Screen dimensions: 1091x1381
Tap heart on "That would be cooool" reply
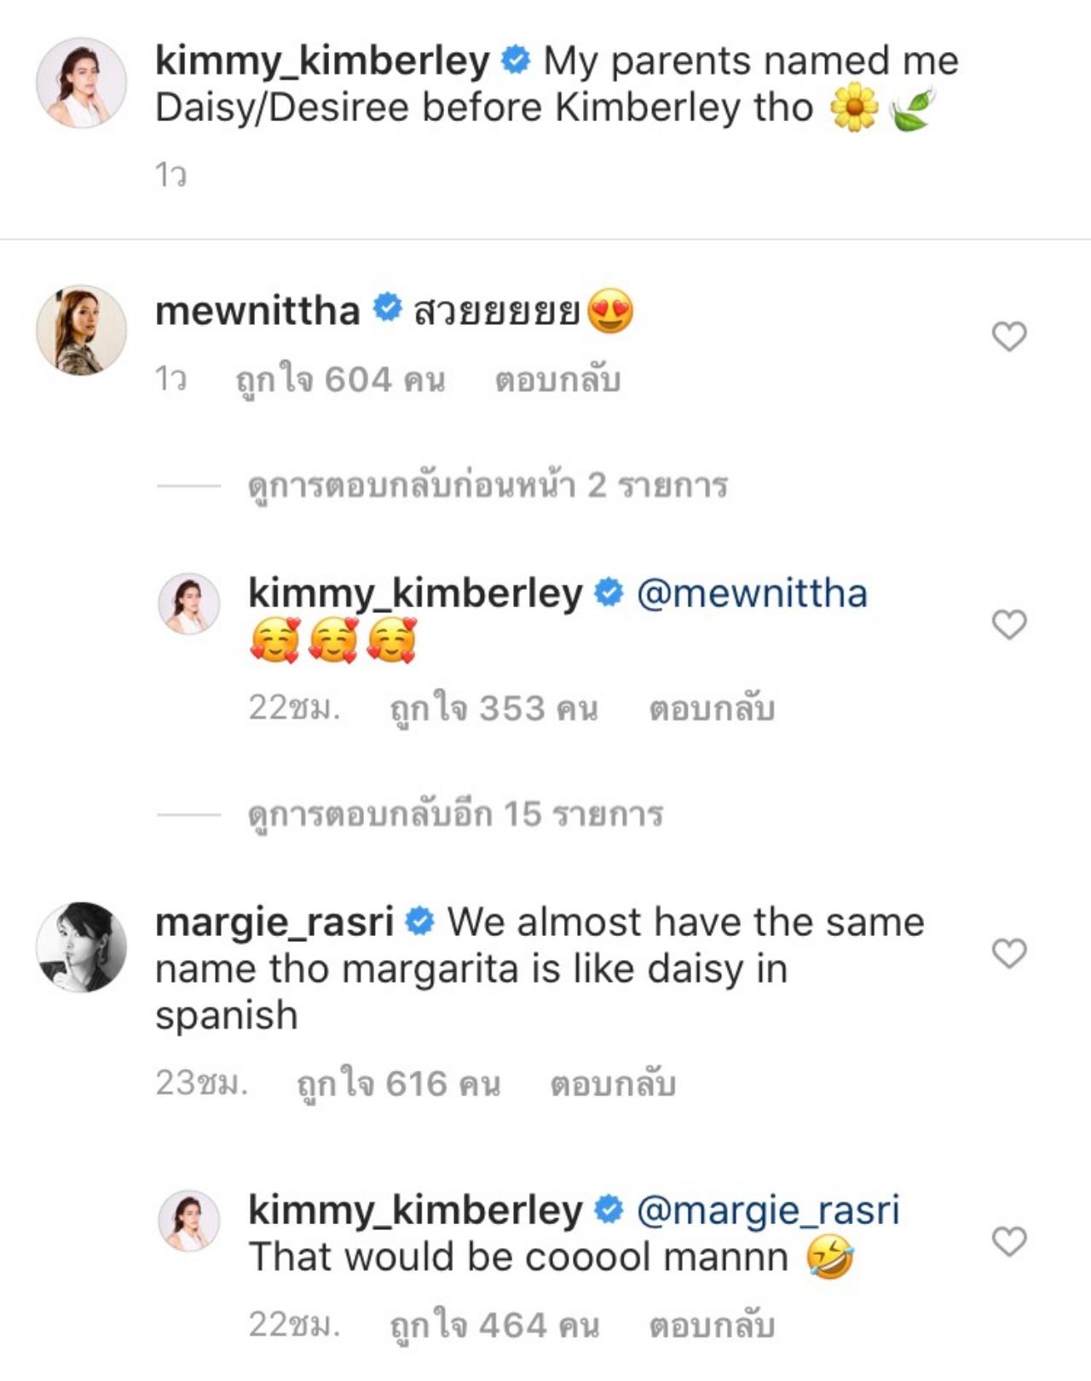pos(1009,1240)
